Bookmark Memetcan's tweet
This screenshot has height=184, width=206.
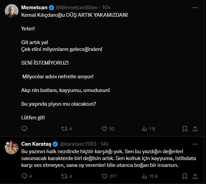pyautogui.click(x=185, y=129)
